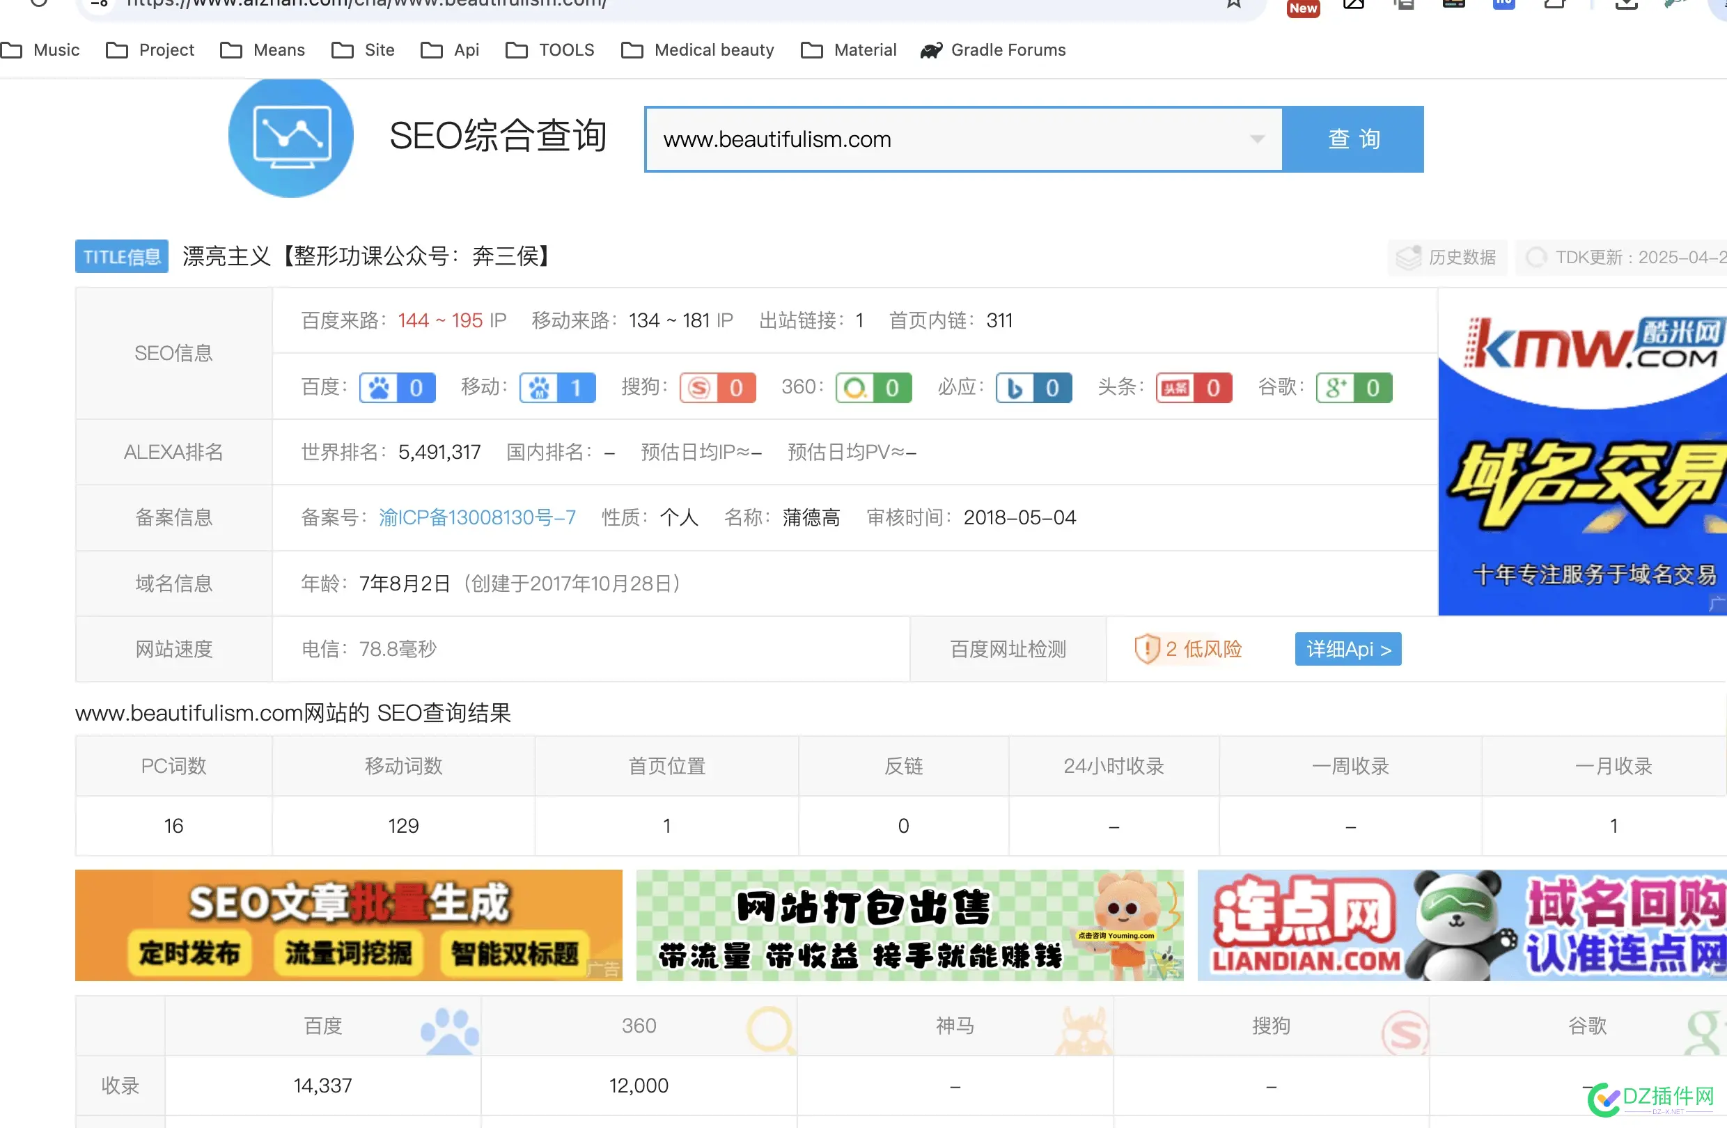Open the 渝ICP备13008130号-7 record link
Screen dimensions: 1727x1128
coord(478,517)
